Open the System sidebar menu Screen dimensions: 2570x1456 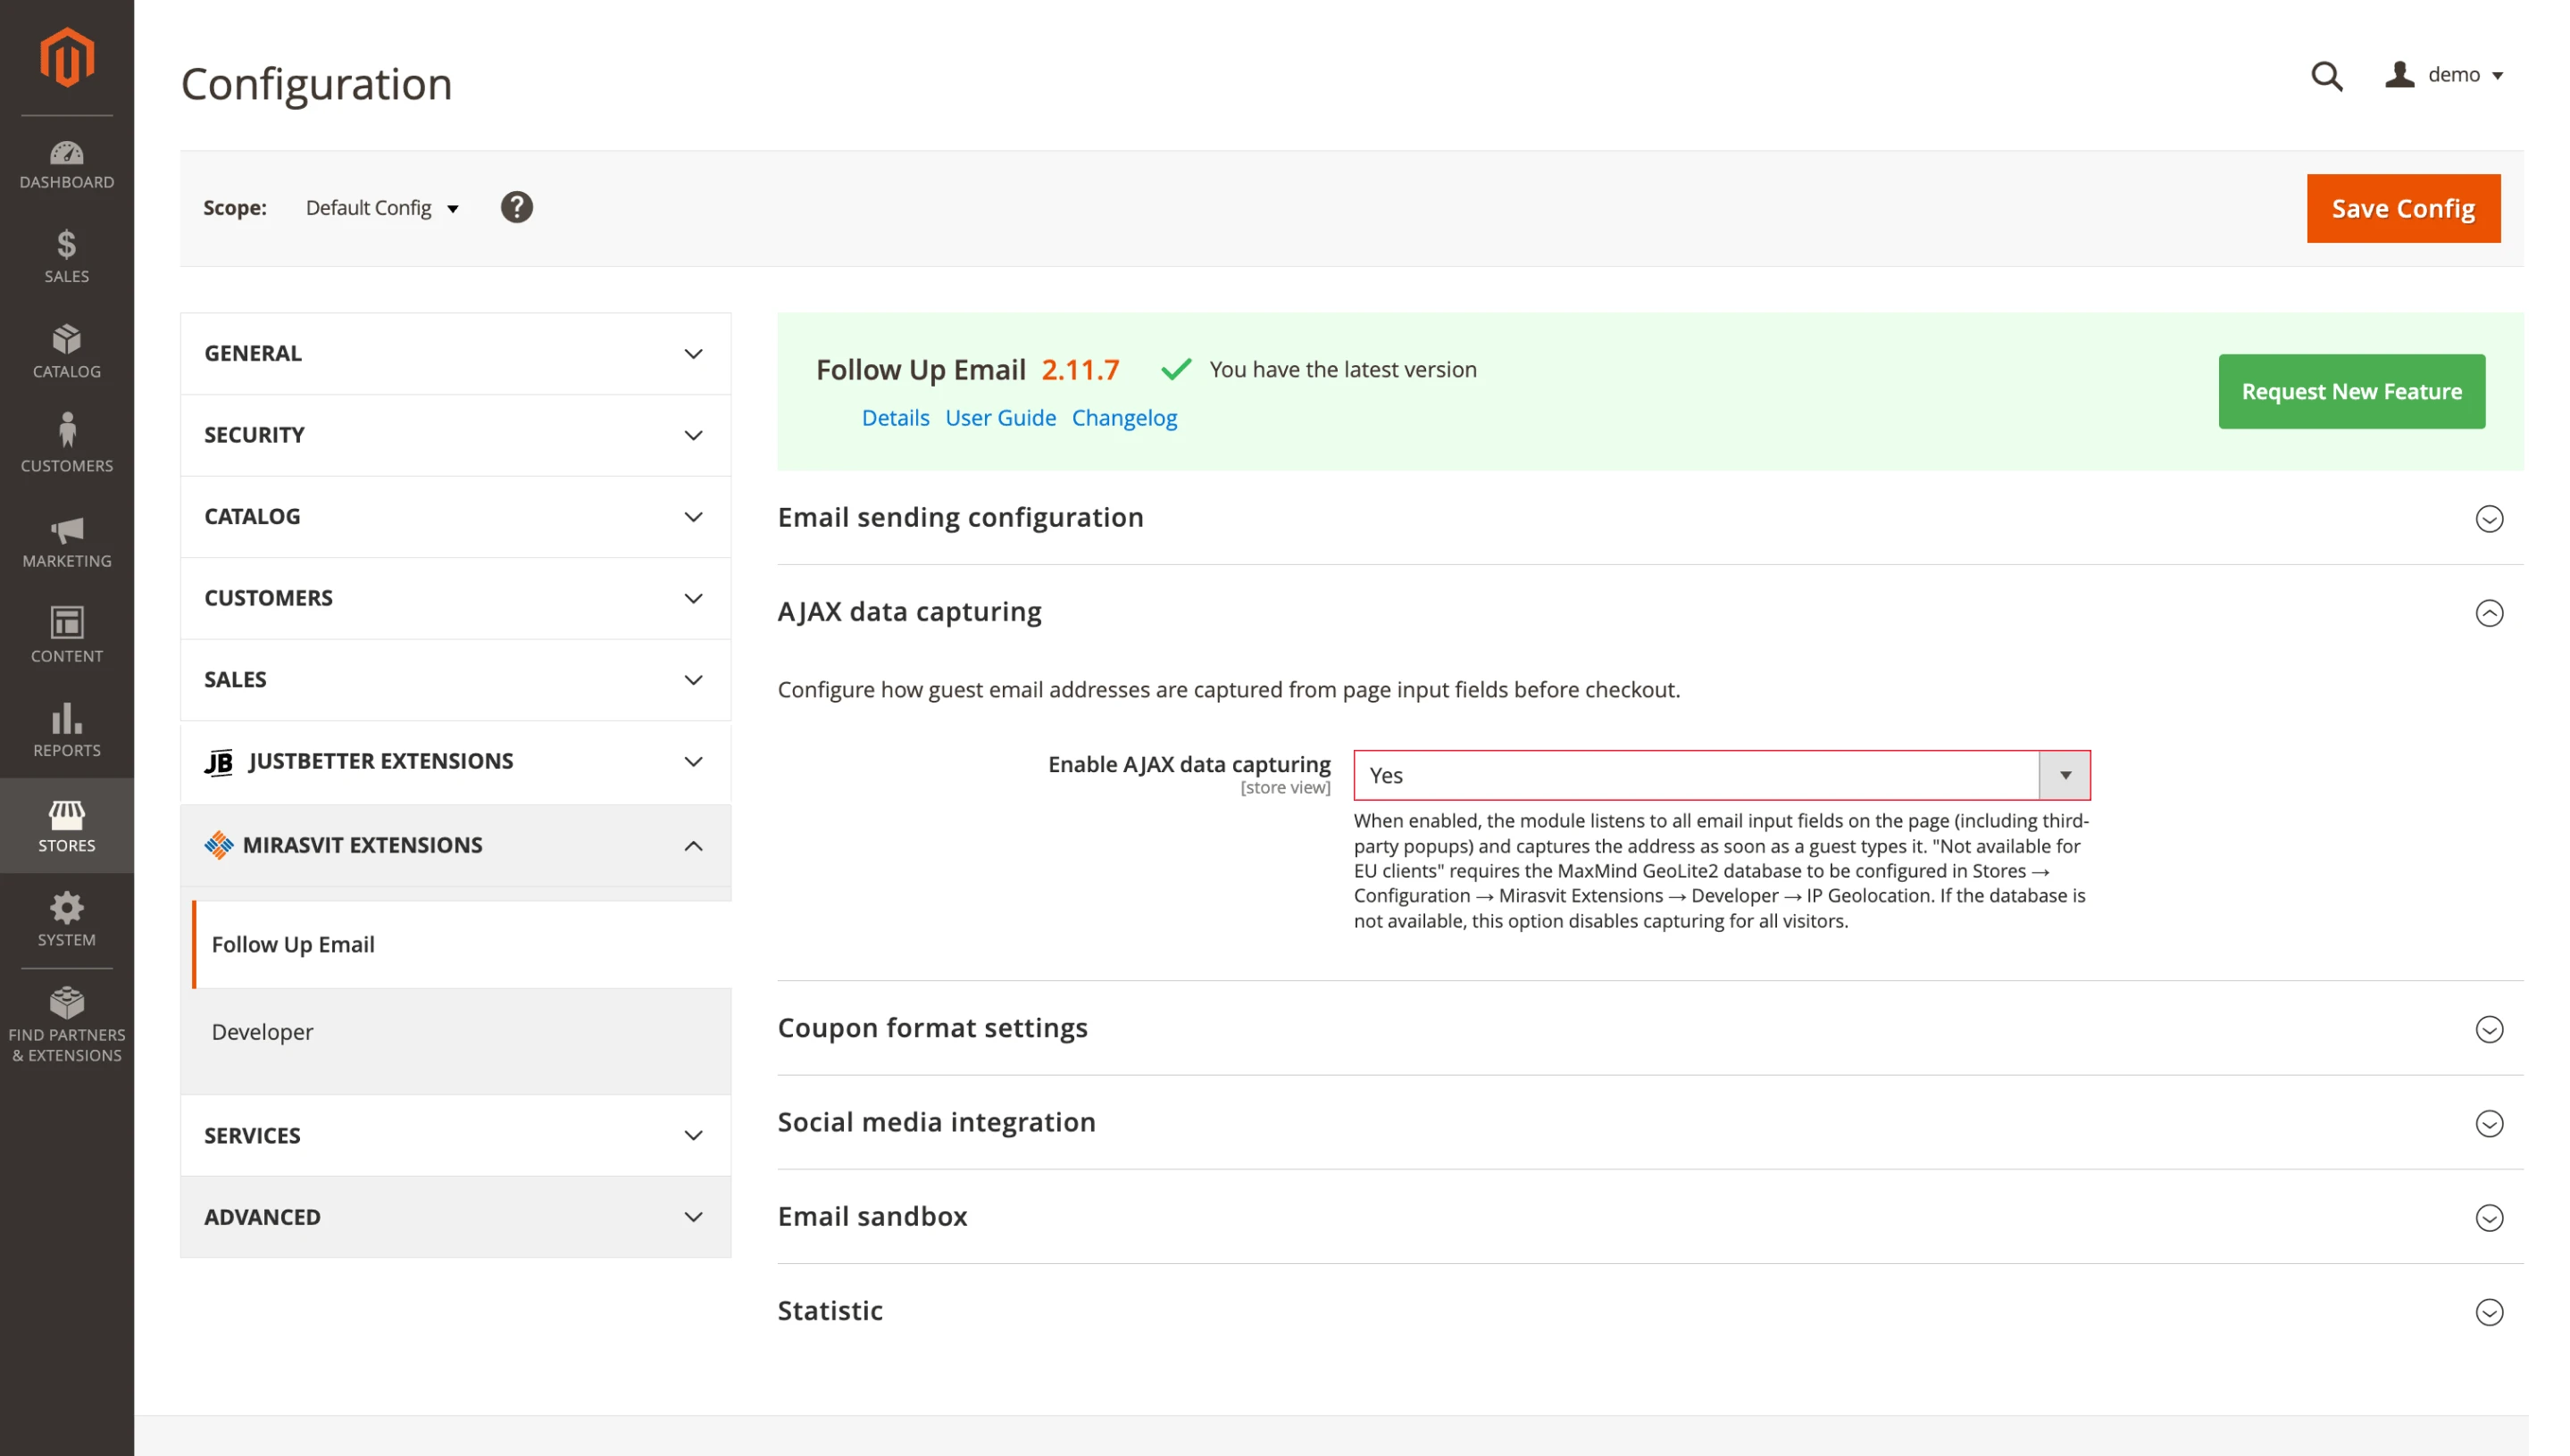(x=67, y=920)
